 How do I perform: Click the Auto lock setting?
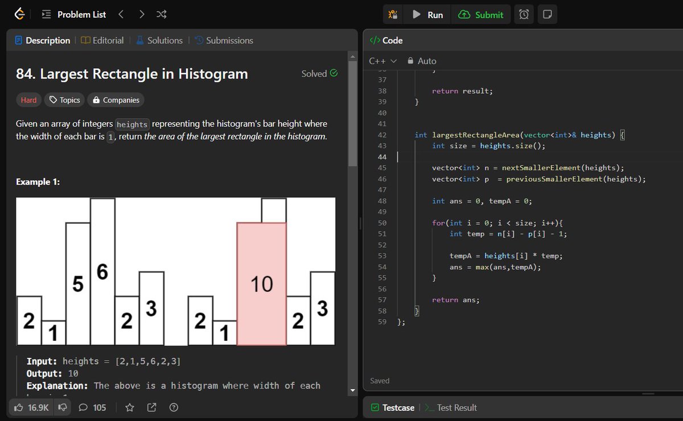pos(422,61)
